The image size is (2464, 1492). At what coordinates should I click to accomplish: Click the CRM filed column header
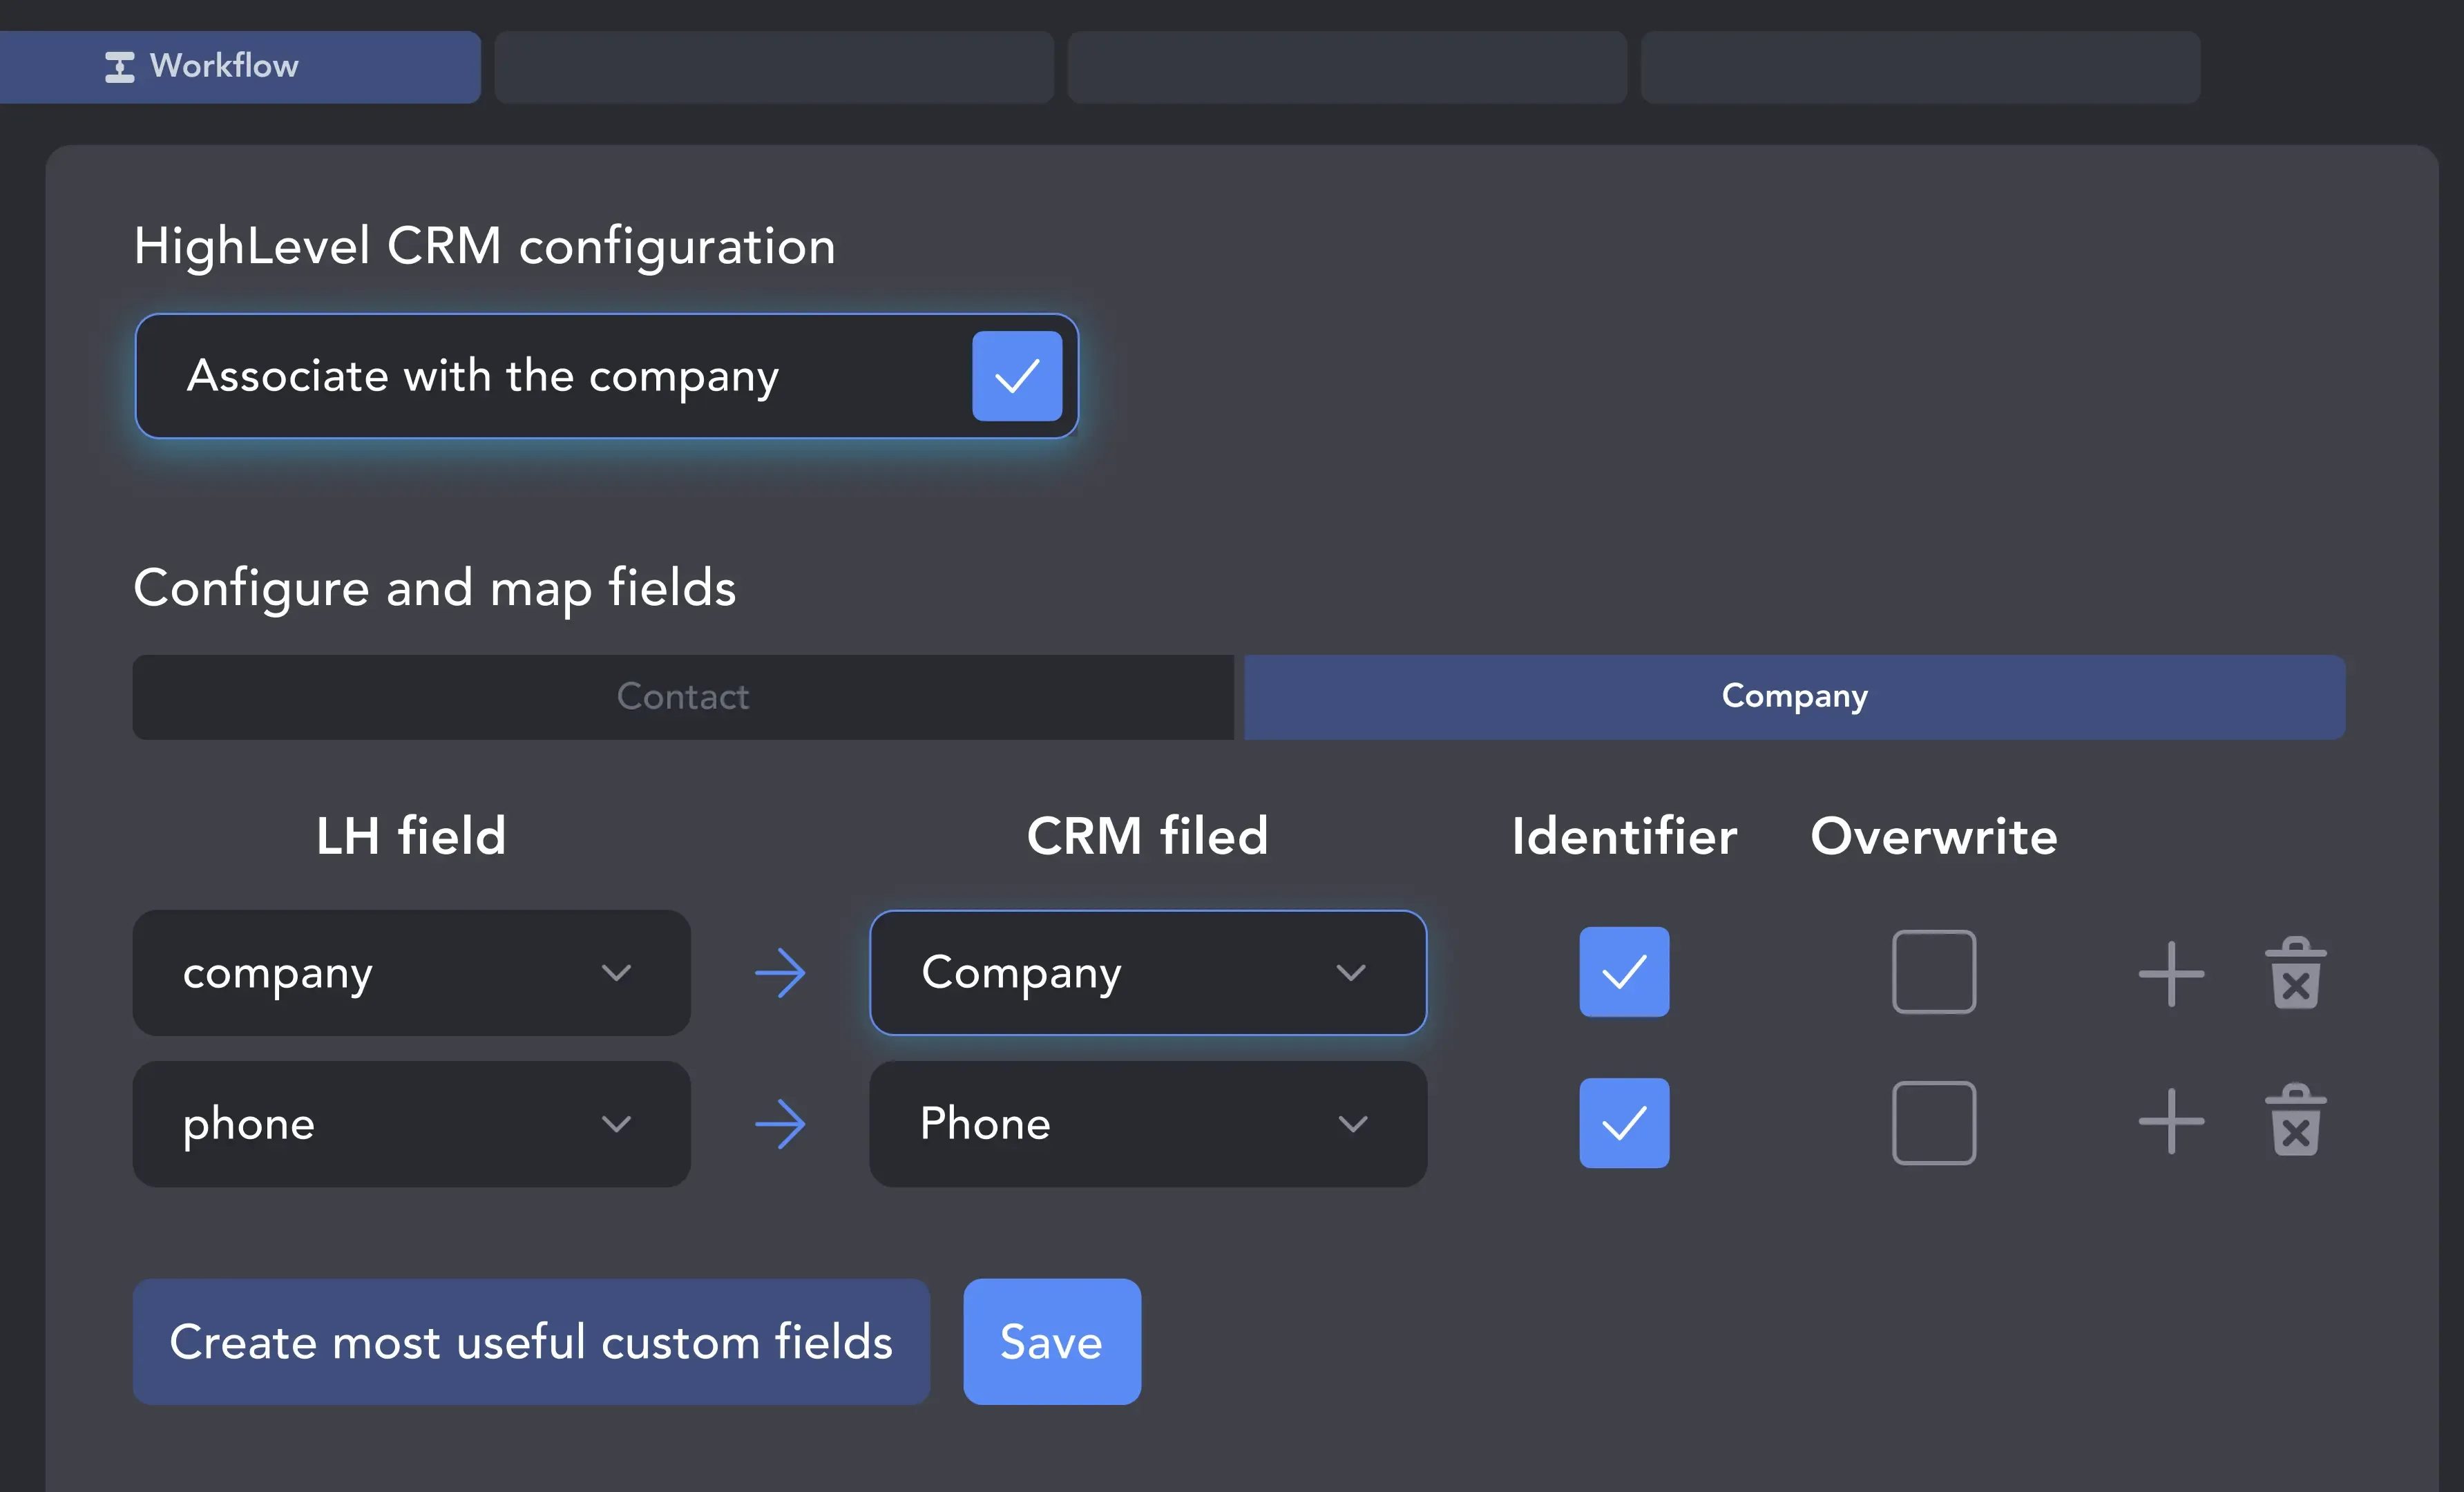click(1148, 836)
